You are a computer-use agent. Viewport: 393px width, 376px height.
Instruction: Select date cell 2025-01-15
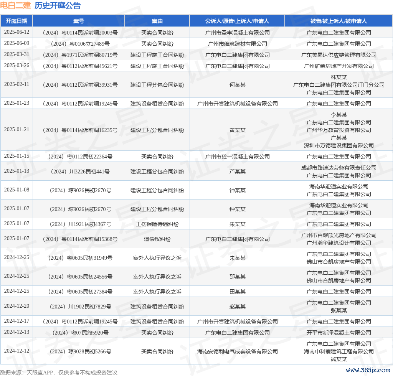pyautogui.click(x=17, y=156)
